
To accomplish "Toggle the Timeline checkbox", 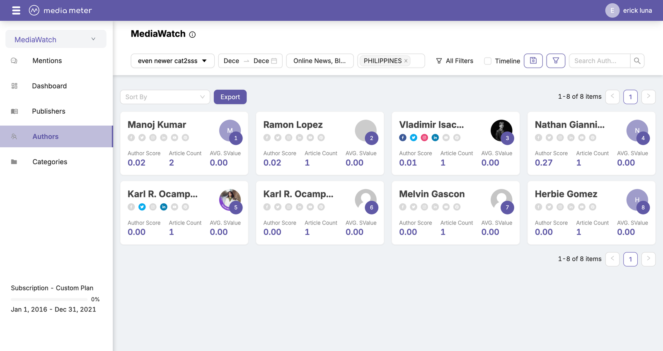I will [x=488, y=61].
